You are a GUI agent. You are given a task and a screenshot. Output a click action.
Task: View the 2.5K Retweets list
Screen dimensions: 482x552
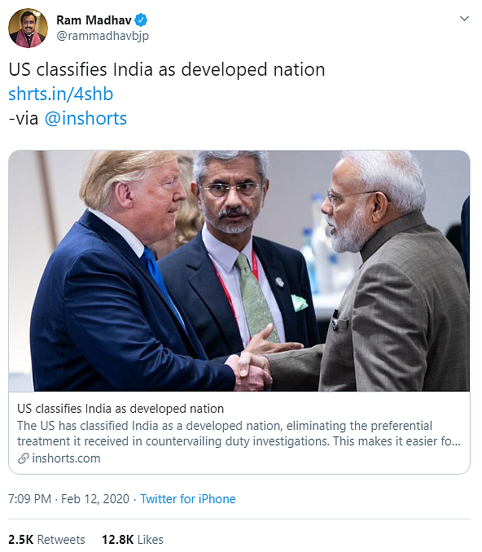(46, 539)
